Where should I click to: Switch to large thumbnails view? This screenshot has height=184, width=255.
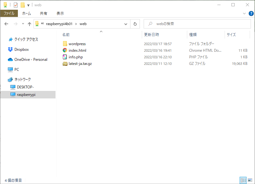click(x=250, y=180)
